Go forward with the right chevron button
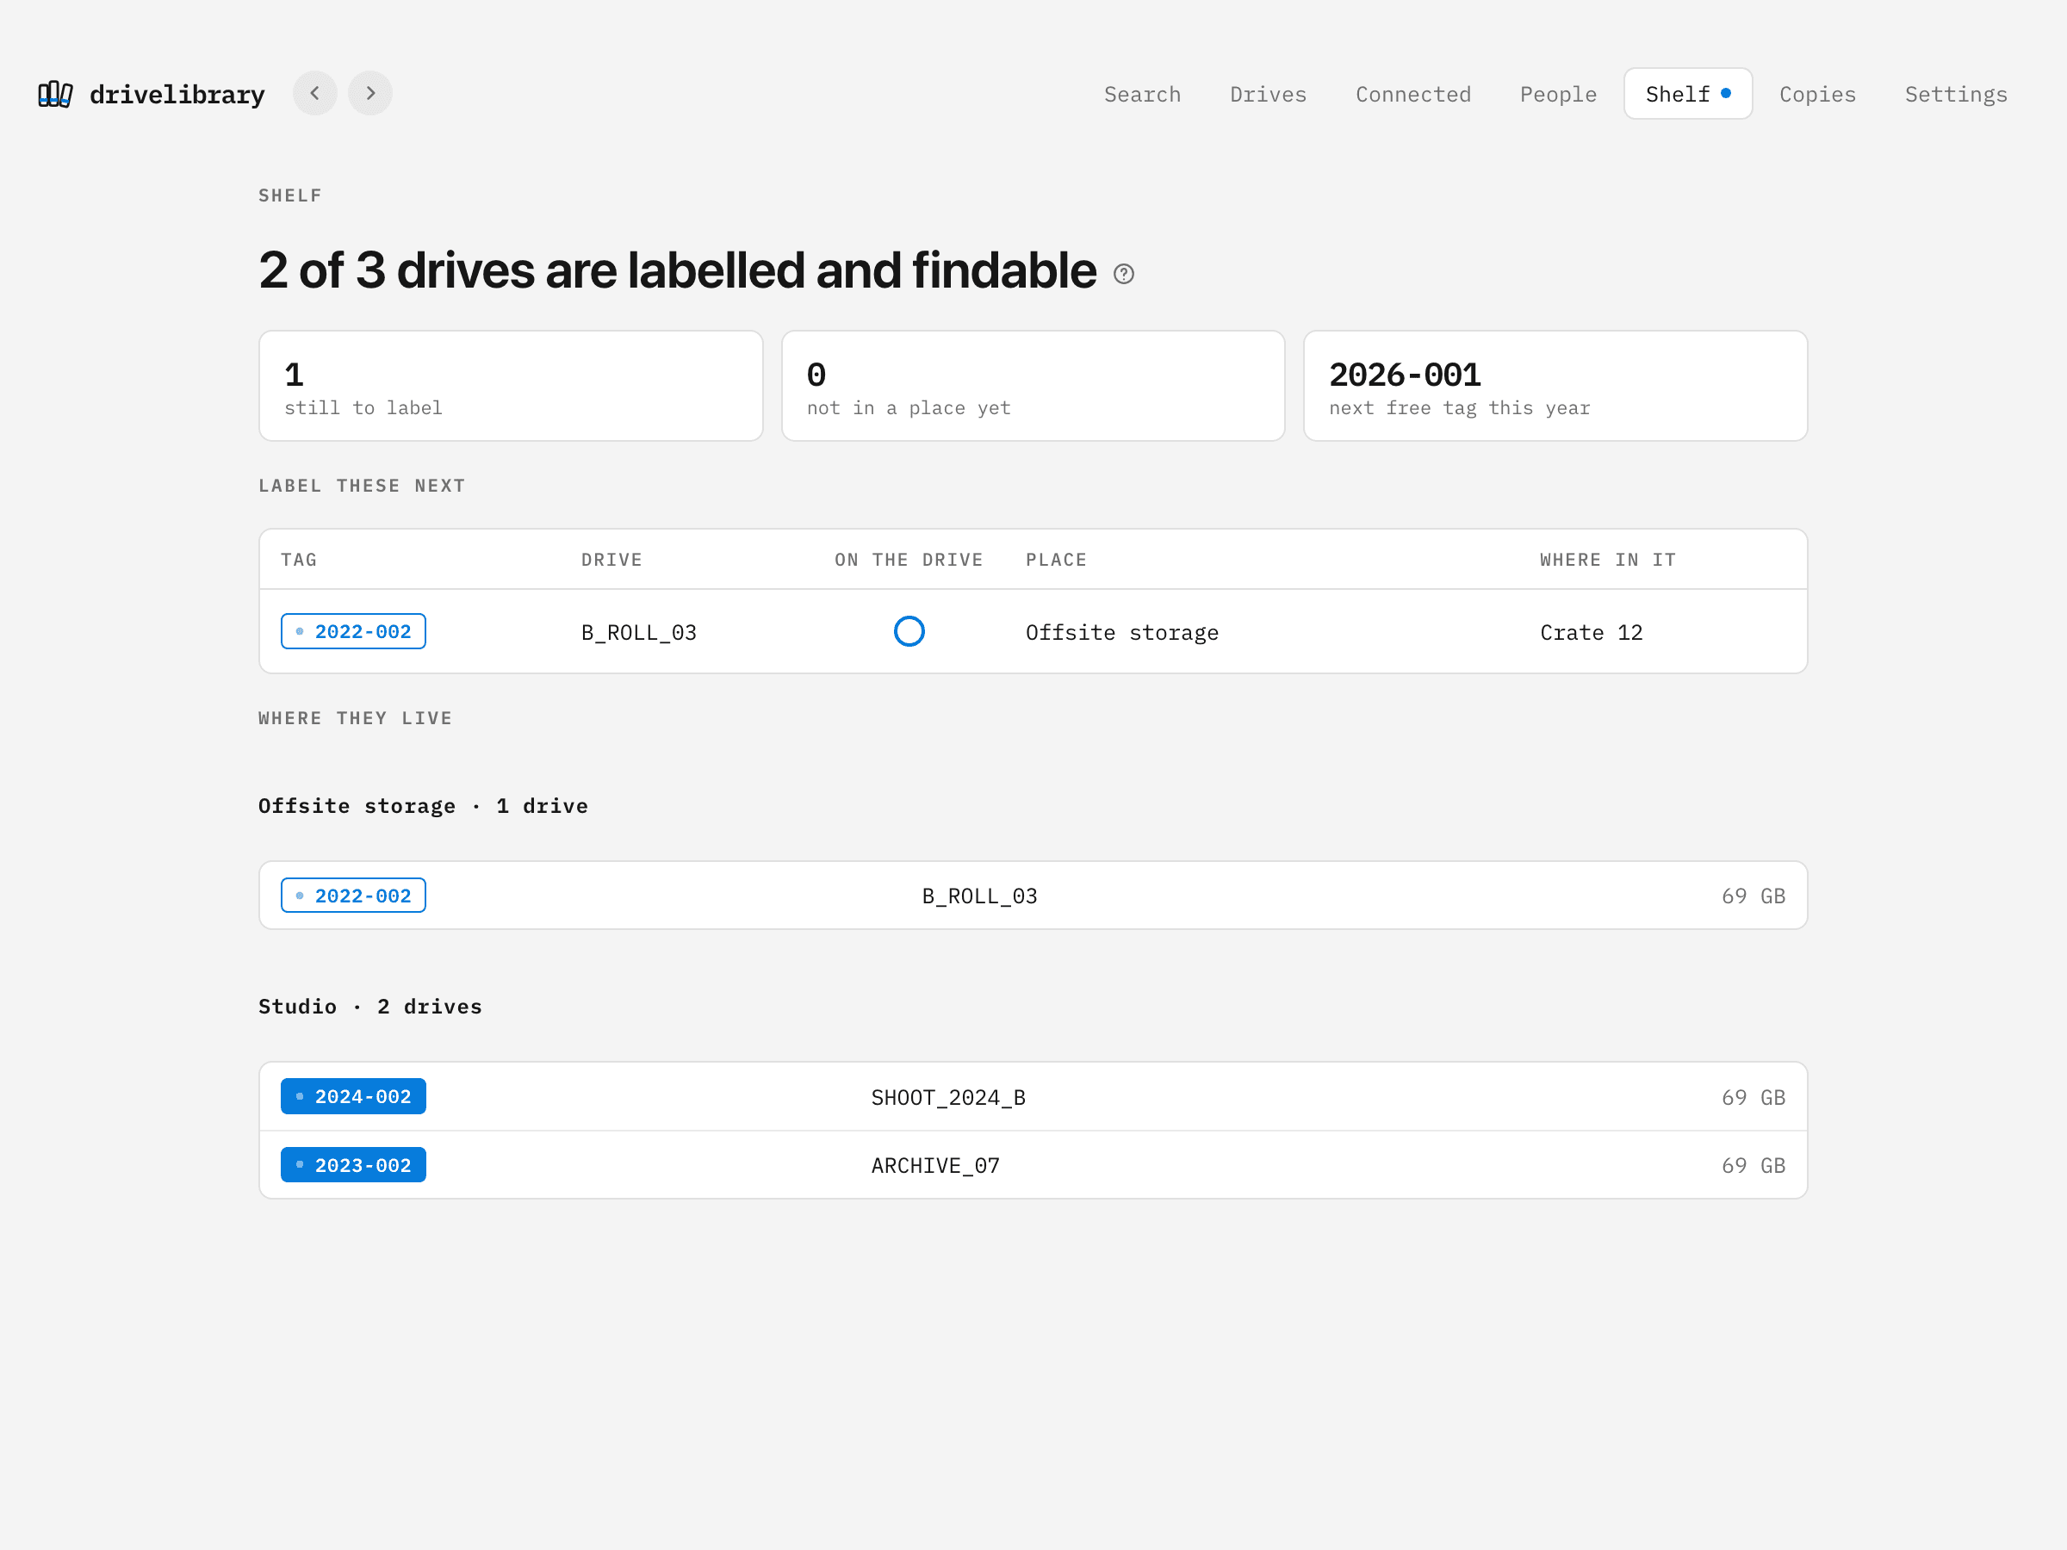2067x1550 pixels. pyautogui.click(x=370, y=93)
